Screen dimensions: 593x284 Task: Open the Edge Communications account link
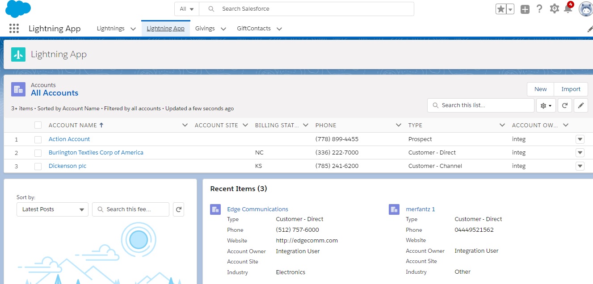[258, 209]
